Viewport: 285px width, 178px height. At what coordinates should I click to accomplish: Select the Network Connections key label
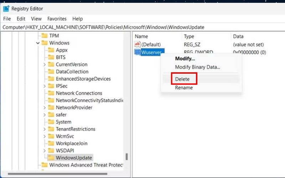tap(79, 93)
